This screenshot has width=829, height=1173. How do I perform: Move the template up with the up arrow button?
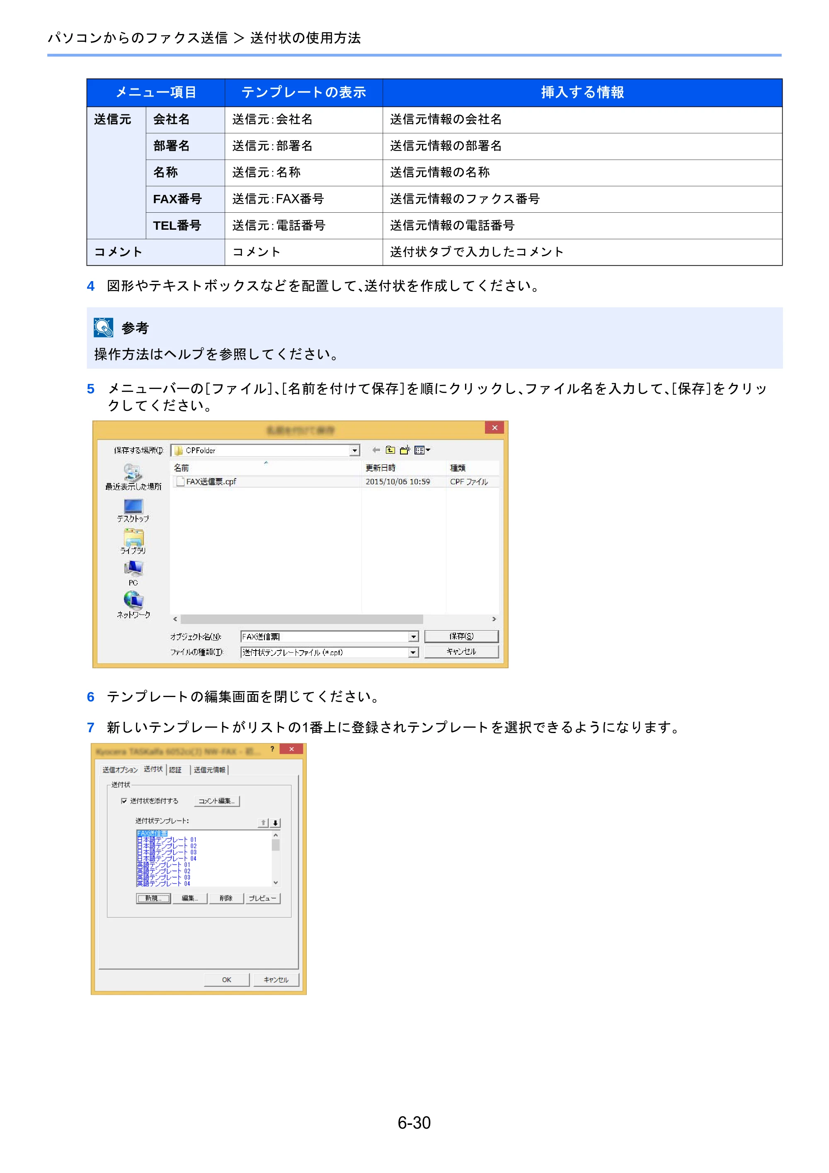tap(263, 823)
